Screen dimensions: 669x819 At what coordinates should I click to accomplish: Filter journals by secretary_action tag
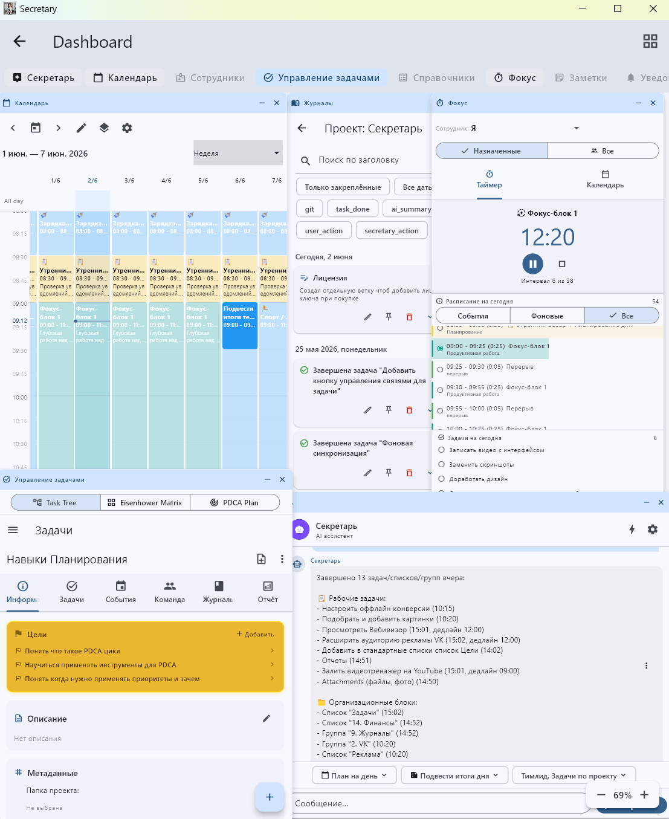click(392, 231)
